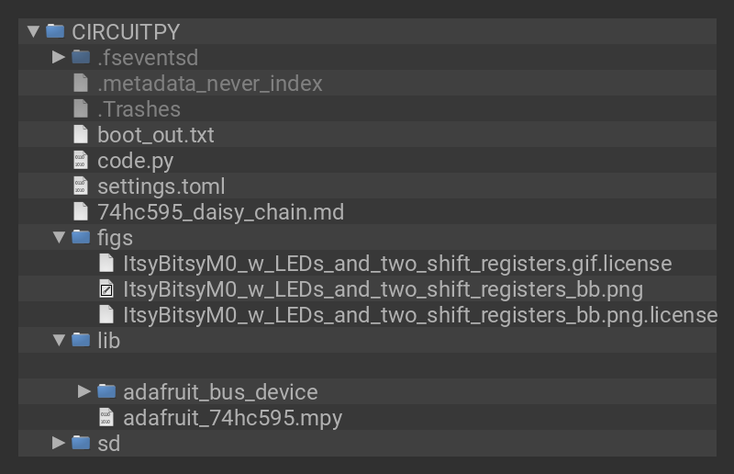Viewport: 734px width, 474px height.
Task: Expand the sd folder arrow
Action: 60,444
